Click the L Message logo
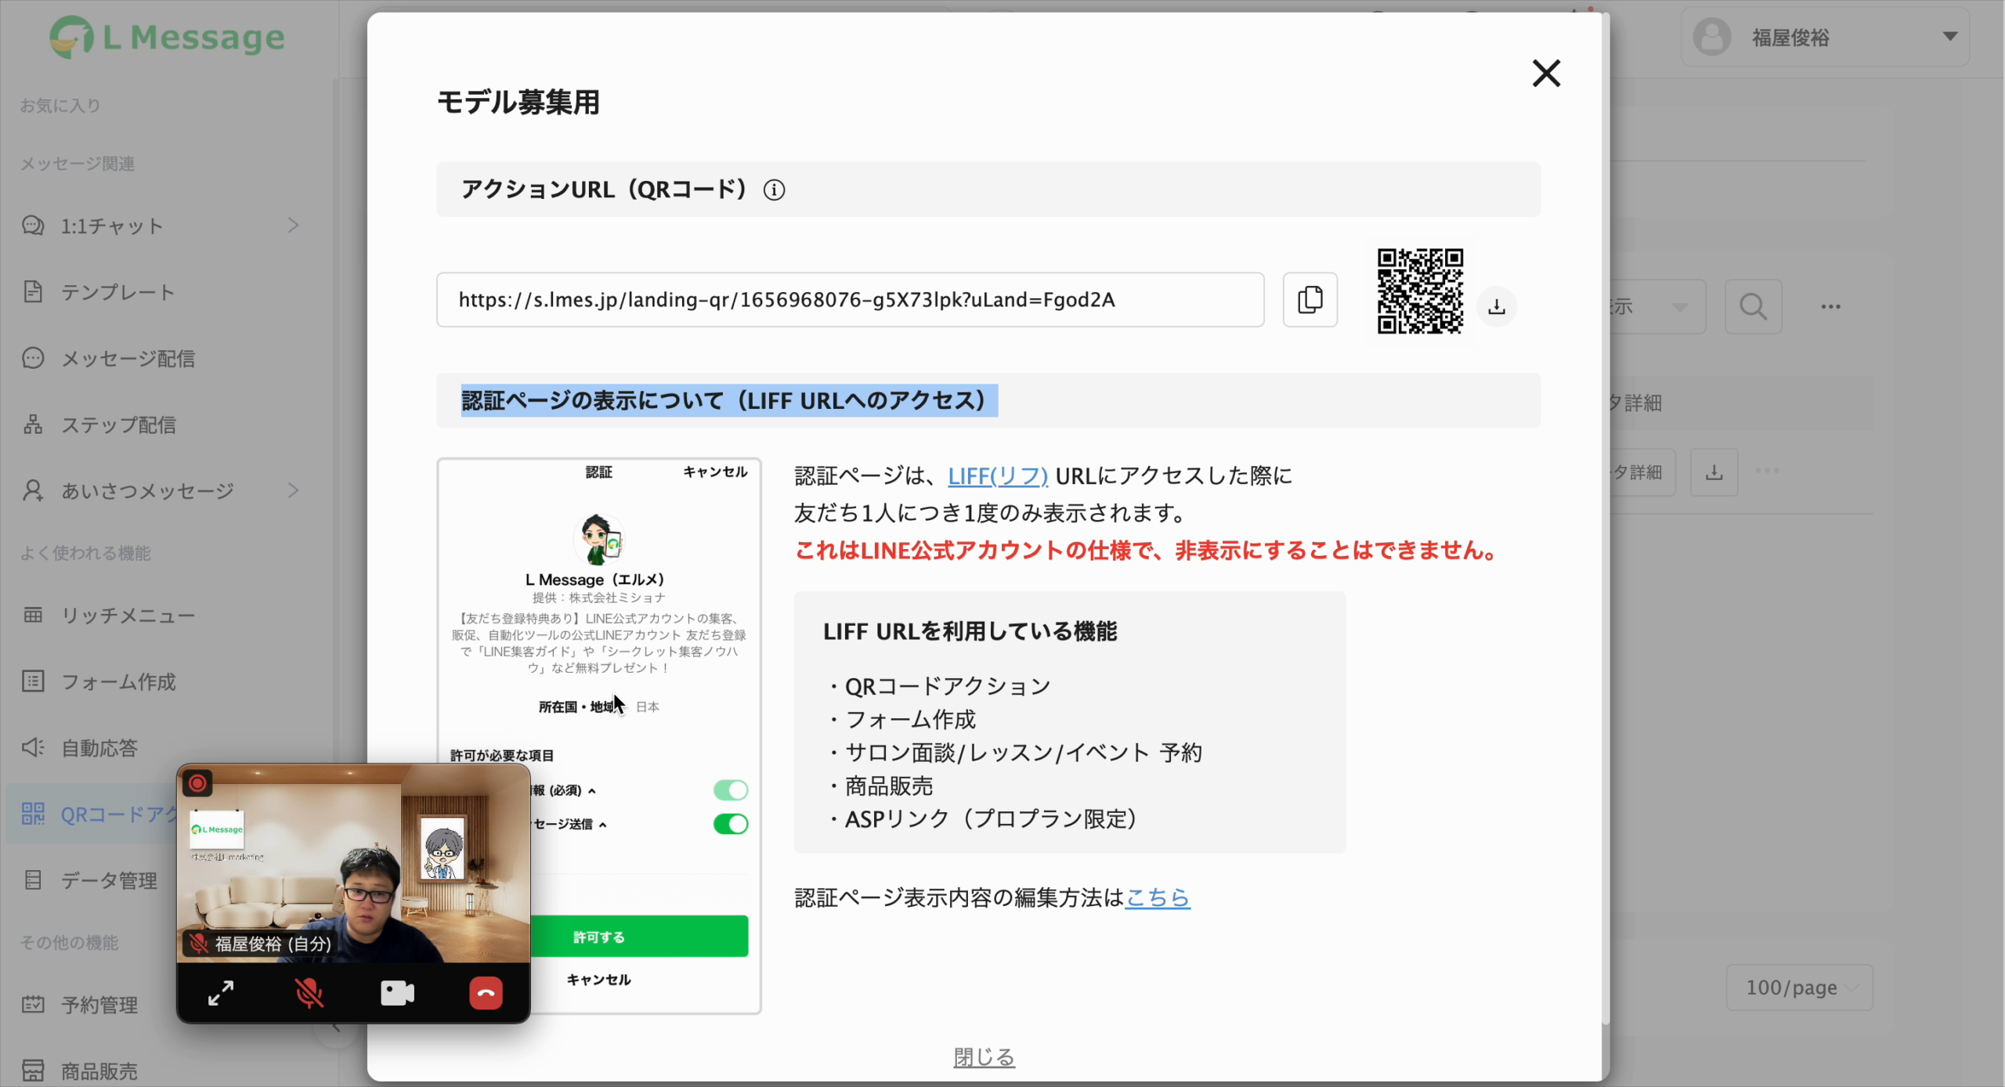Viewport: 2005px width, 1087px height. point(167,37)
